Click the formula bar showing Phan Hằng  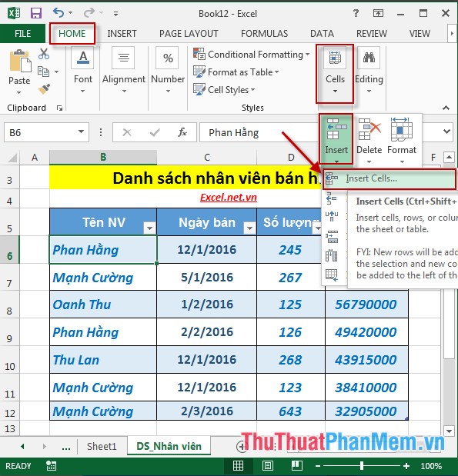pyautogui.click(x=259, y=132)
